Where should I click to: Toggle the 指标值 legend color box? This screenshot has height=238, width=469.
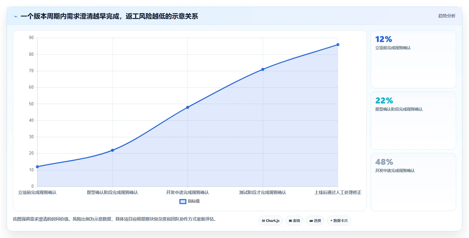[183, 201]
